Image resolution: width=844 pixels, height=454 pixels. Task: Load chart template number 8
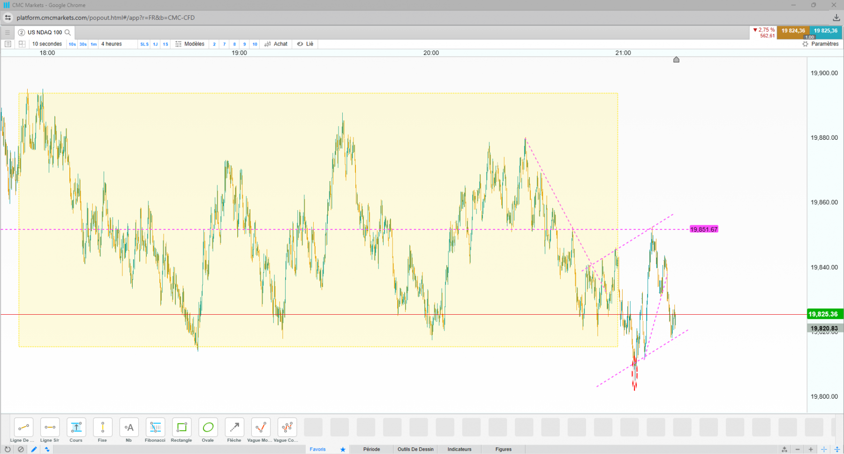234,44
